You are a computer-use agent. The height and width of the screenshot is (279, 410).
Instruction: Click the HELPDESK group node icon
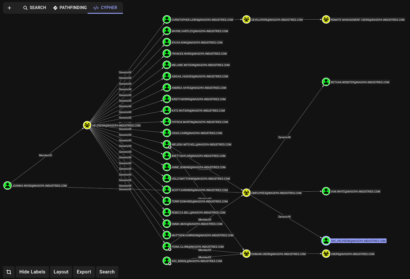tap(87, 125)
